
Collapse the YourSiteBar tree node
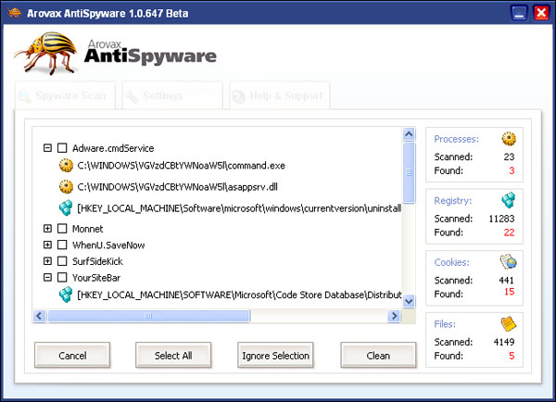pyautogui.click(x=47, y=277)
